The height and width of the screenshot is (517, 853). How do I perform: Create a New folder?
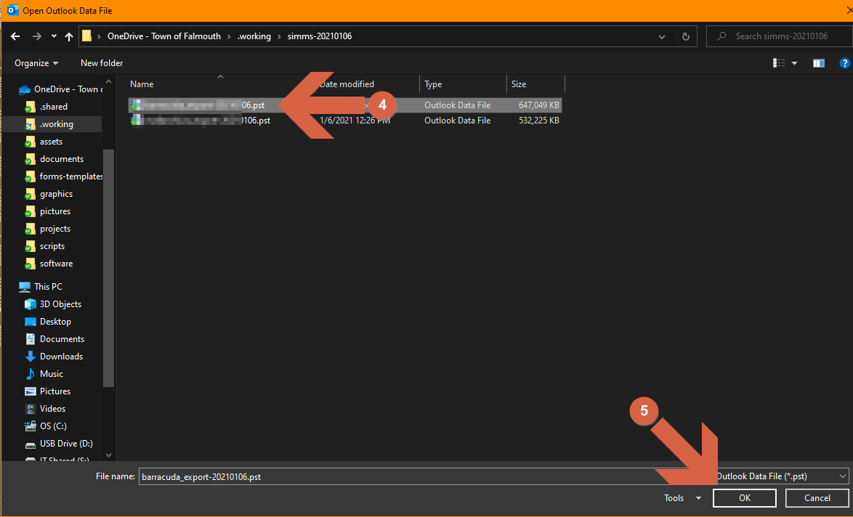coord(102,63)
